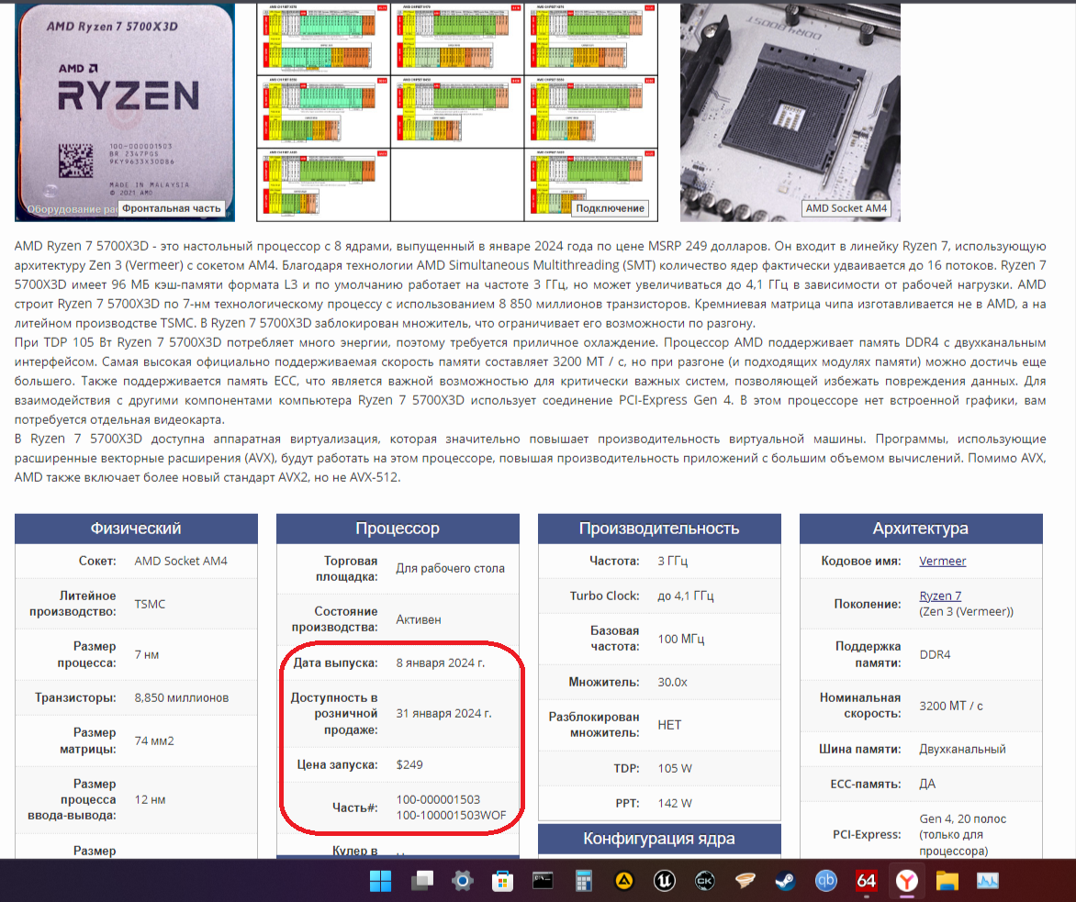Click the Конфигурация ядра section header

(x=659, y=838)
